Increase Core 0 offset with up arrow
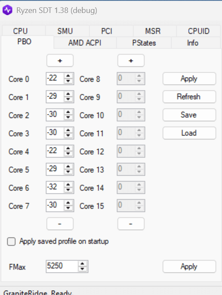Screen dimensions: 222x295 coord(68,76)
